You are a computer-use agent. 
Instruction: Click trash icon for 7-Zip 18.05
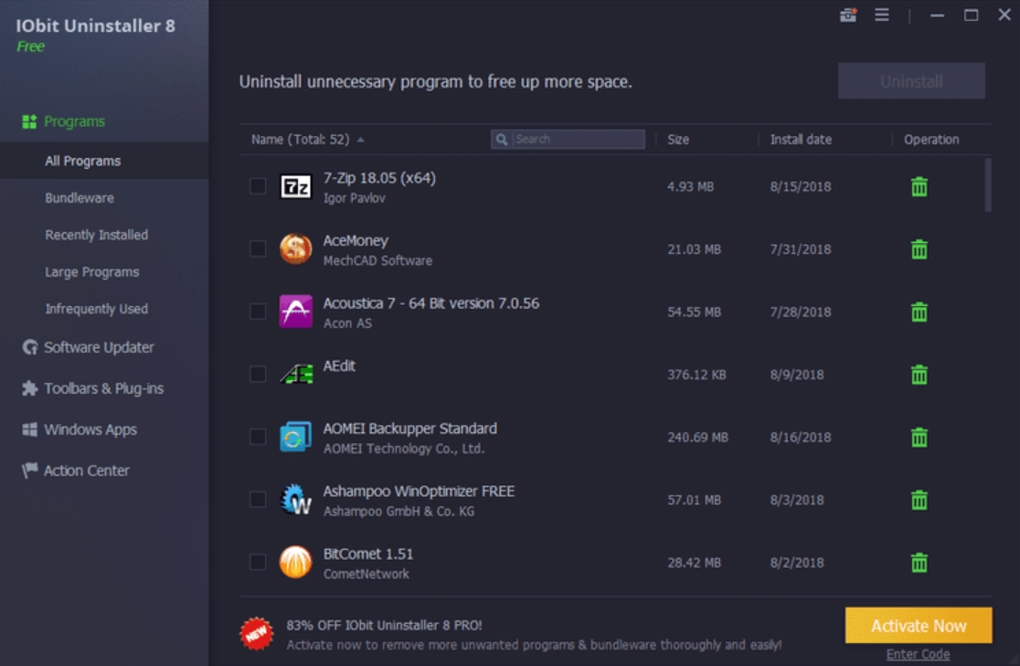pyautogui.click(x=919, y=186)
